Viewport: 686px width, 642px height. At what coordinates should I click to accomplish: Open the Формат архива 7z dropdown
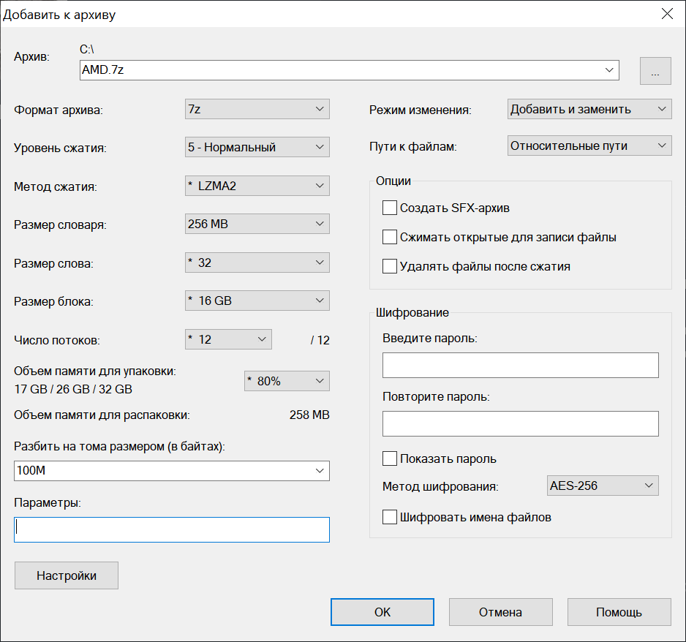257,109
